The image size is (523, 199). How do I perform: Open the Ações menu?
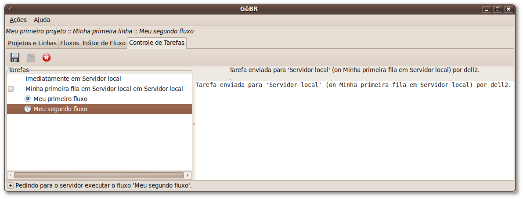click(18, 20)
